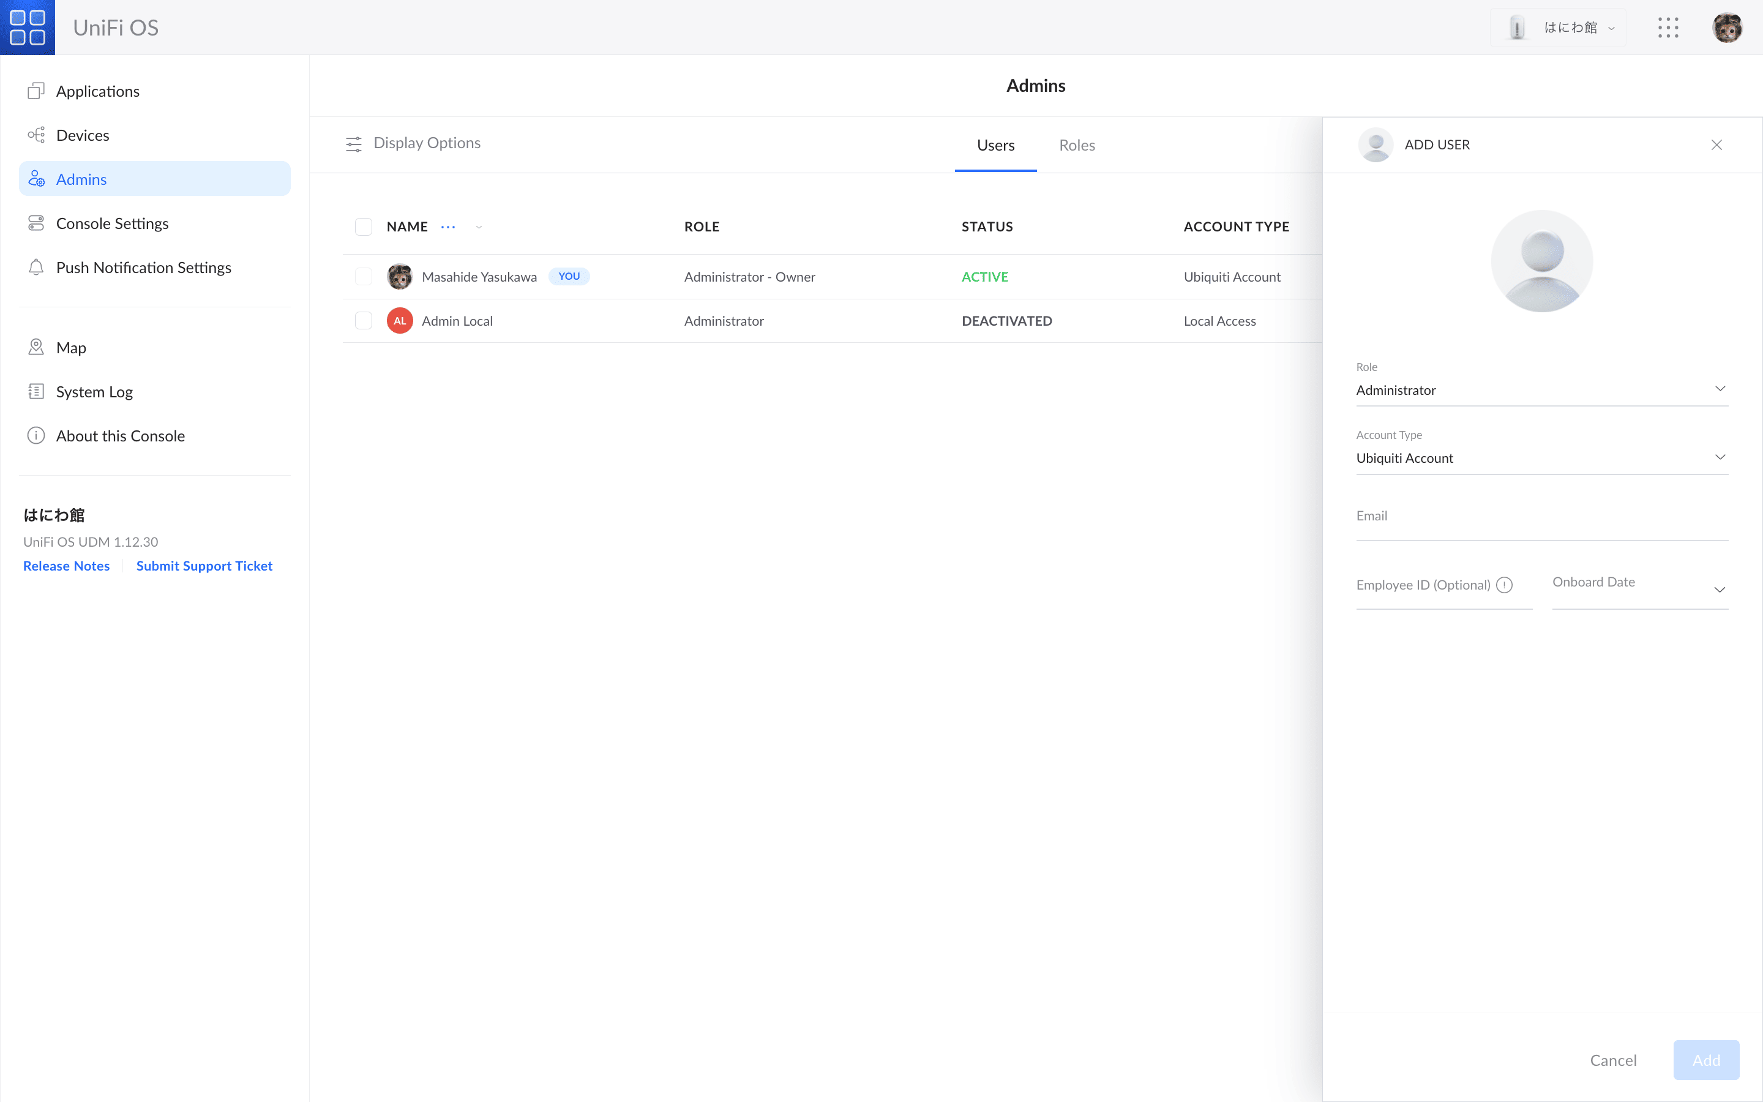Click the ACCOUNT TYPE column header

1237,227
